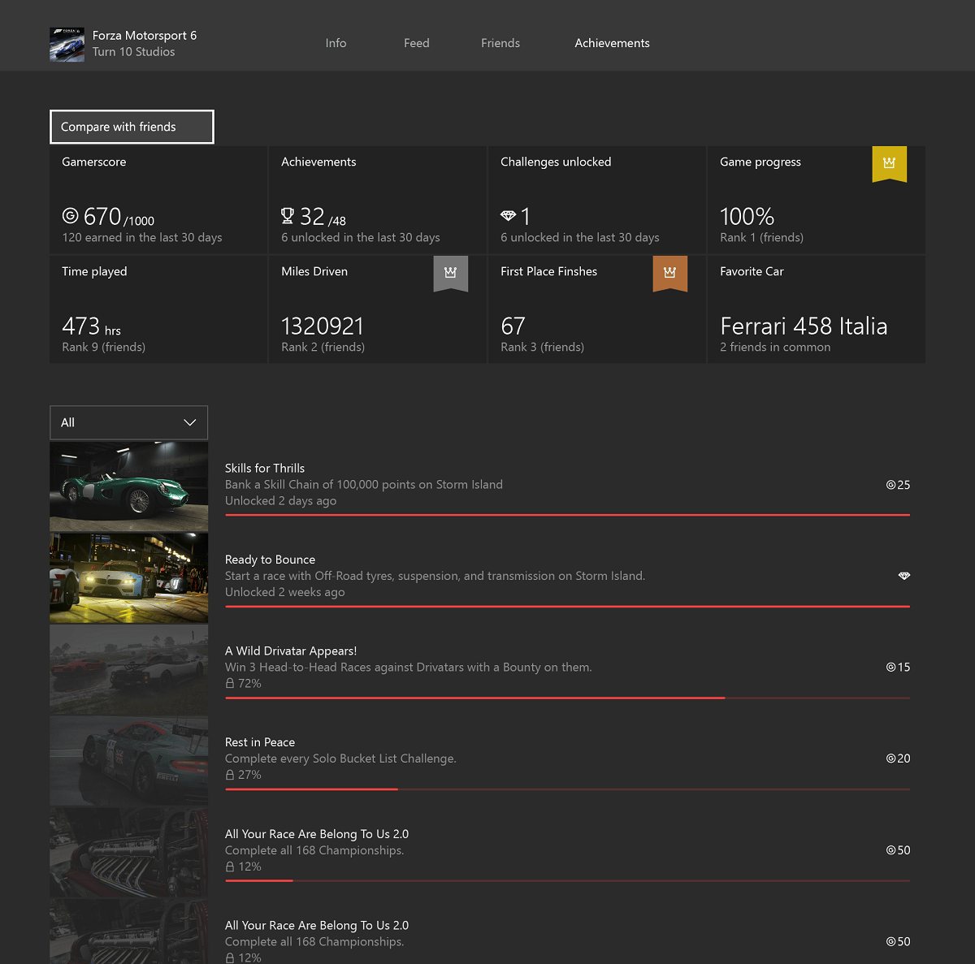Click the Compare with friends button

pos(132,127)
